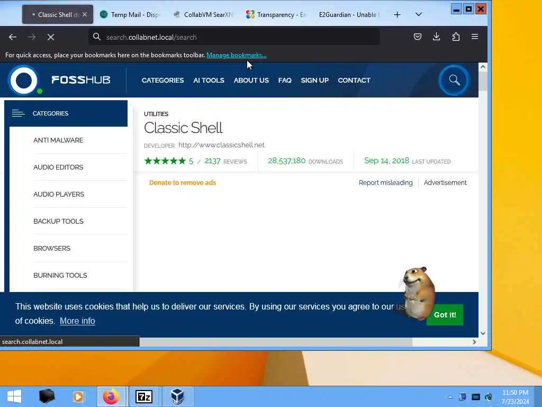This screenshot has width=542, height=407.
Task: Open a new browser tab
Action: point(397,14)
